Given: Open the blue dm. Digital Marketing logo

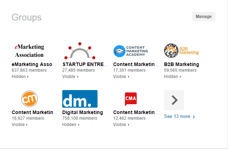Looking at the screenshot, I should click(x=80, y=99).
